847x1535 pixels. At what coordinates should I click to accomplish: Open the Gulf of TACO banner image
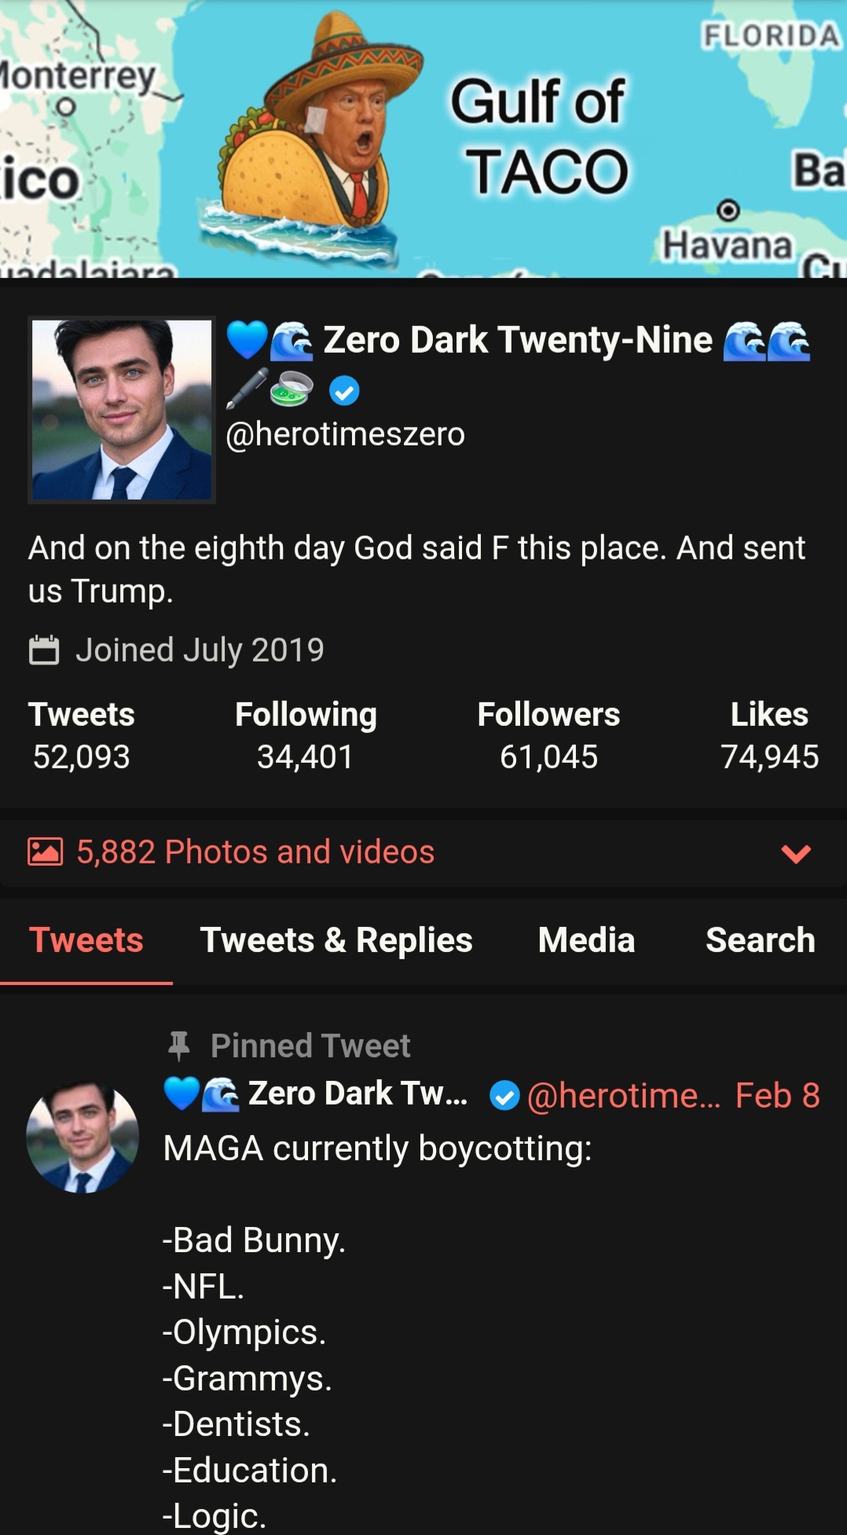[423, 139]
